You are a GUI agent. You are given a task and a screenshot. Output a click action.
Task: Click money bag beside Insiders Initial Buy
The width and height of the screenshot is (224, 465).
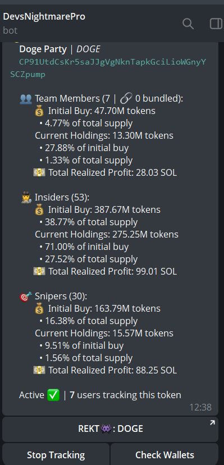click(x=39, y=210)
